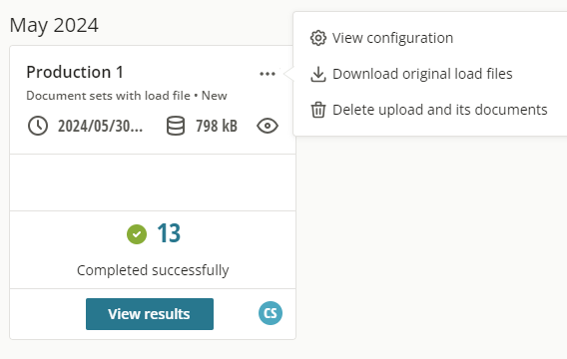This screenshot has height=359, width=567.
Task: Click the trash can icon in menu
Action: click(x=318, y=110)
